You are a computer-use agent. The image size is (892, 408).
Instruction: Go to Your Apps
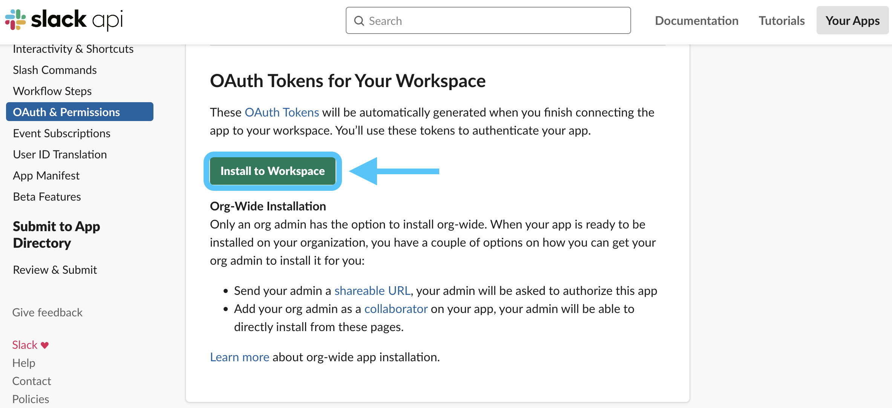852,21
